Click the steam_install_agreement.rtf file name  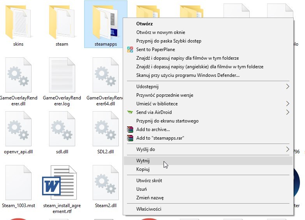[62, 208]
